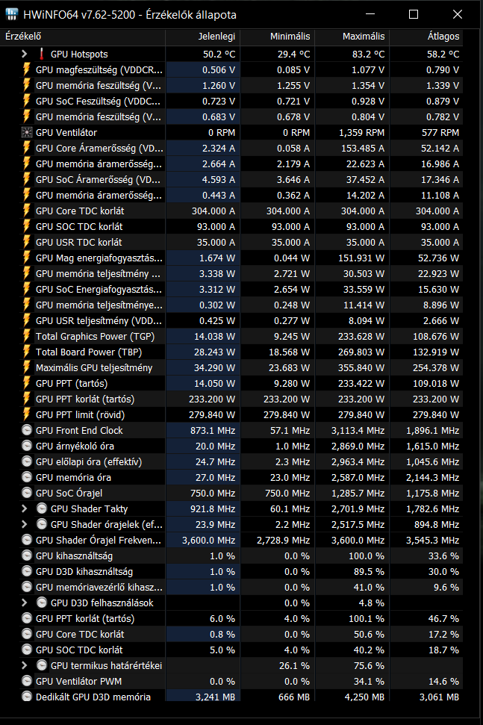
Task: Click lightning icon of Total Board Power (TBP)
Action: coord(27,352)
